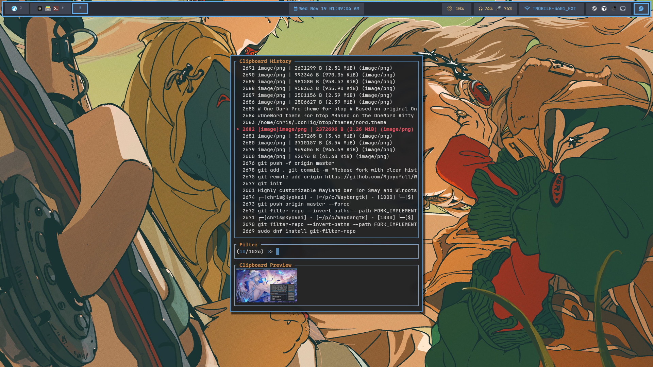This screenshot has width=653, height=367.
Task: Select entry 2676 git push -f origin master
Action: pyautogui.click(x=288, y=163)
